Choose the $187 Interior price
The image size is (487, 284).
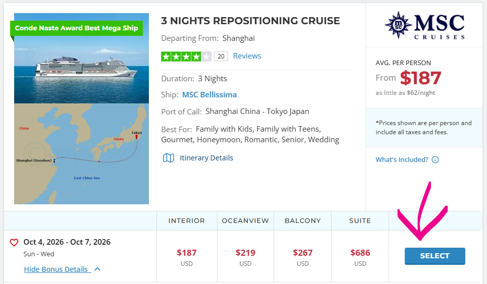(187, 253)
